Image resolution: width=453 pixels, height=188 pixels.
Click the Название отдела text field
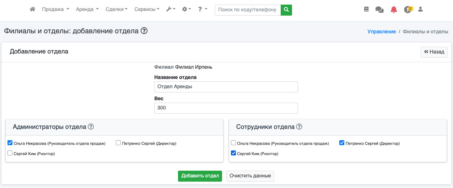226,87
